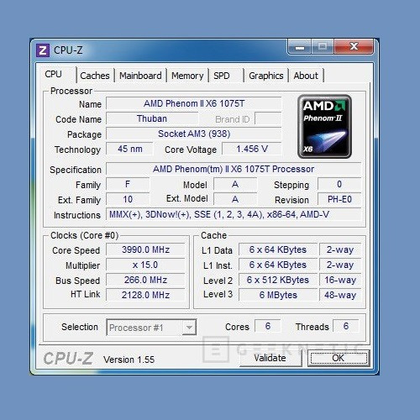Click the Core Speed value 3990.0 MHz
This screenshot has width=420, height=420.
(x=145, y=249)
